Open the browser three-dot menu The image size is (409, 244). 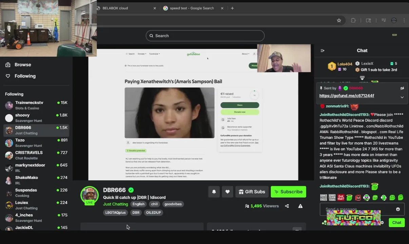click(x=404, y=20)
